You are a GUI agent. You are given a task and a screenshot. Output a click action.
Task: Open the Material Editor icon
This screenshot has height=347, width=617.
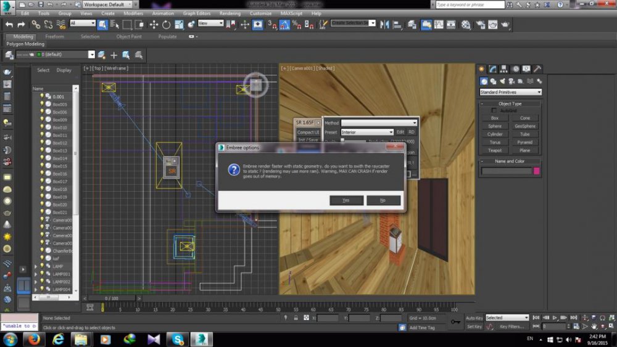pos(466,25)
